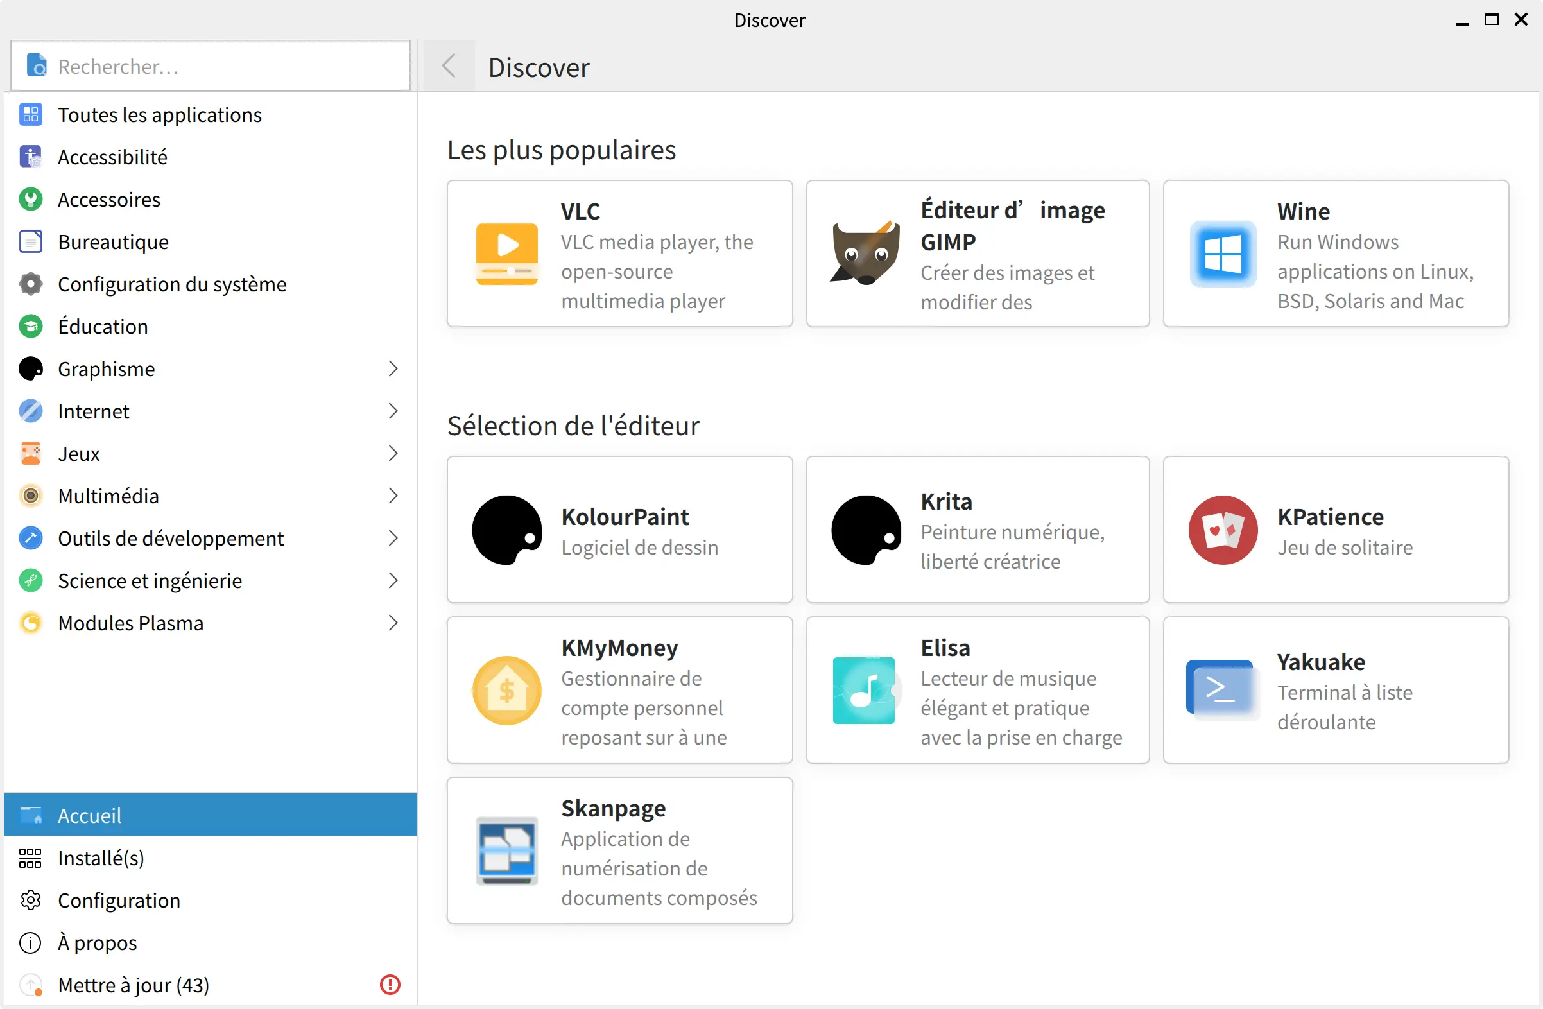1543x1009 pixels.
Task: Click the KPatience title text
Action: (x=1331, y=517)
